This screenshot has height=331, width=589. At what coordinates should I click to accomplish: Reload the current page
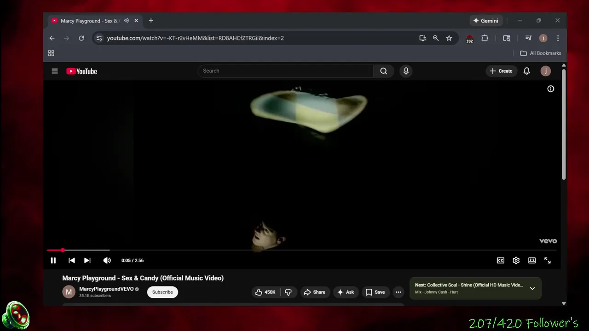[x=81, y=38]
